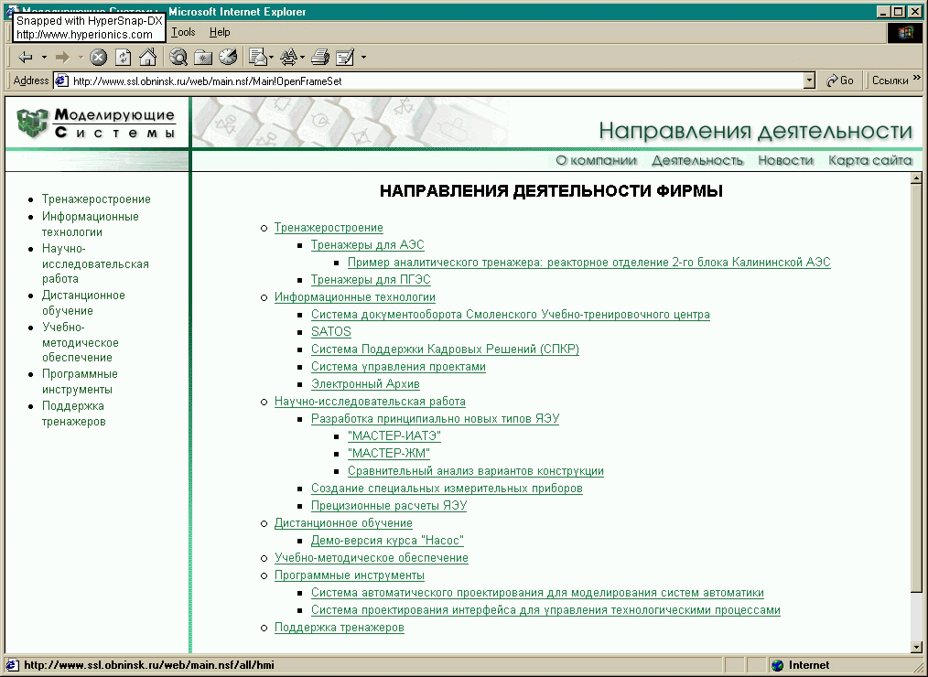Stop page loading with Stop icon
This screenshot has height=677, width=928.
[x=98, y=58]
